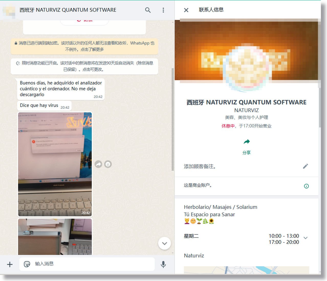The width and height of the screenshot is (327, 281).
Task: Click the 这是商业账户 row
Action: pyautogui.click(x=247, y=186)
